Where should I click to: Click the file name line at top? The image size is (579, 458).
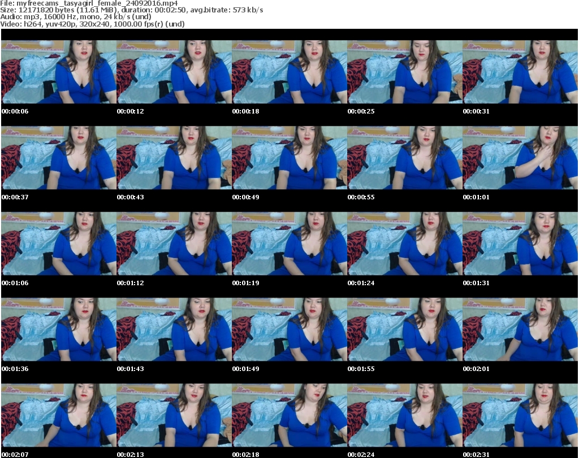pyautogui.click(x=89, y=3)
